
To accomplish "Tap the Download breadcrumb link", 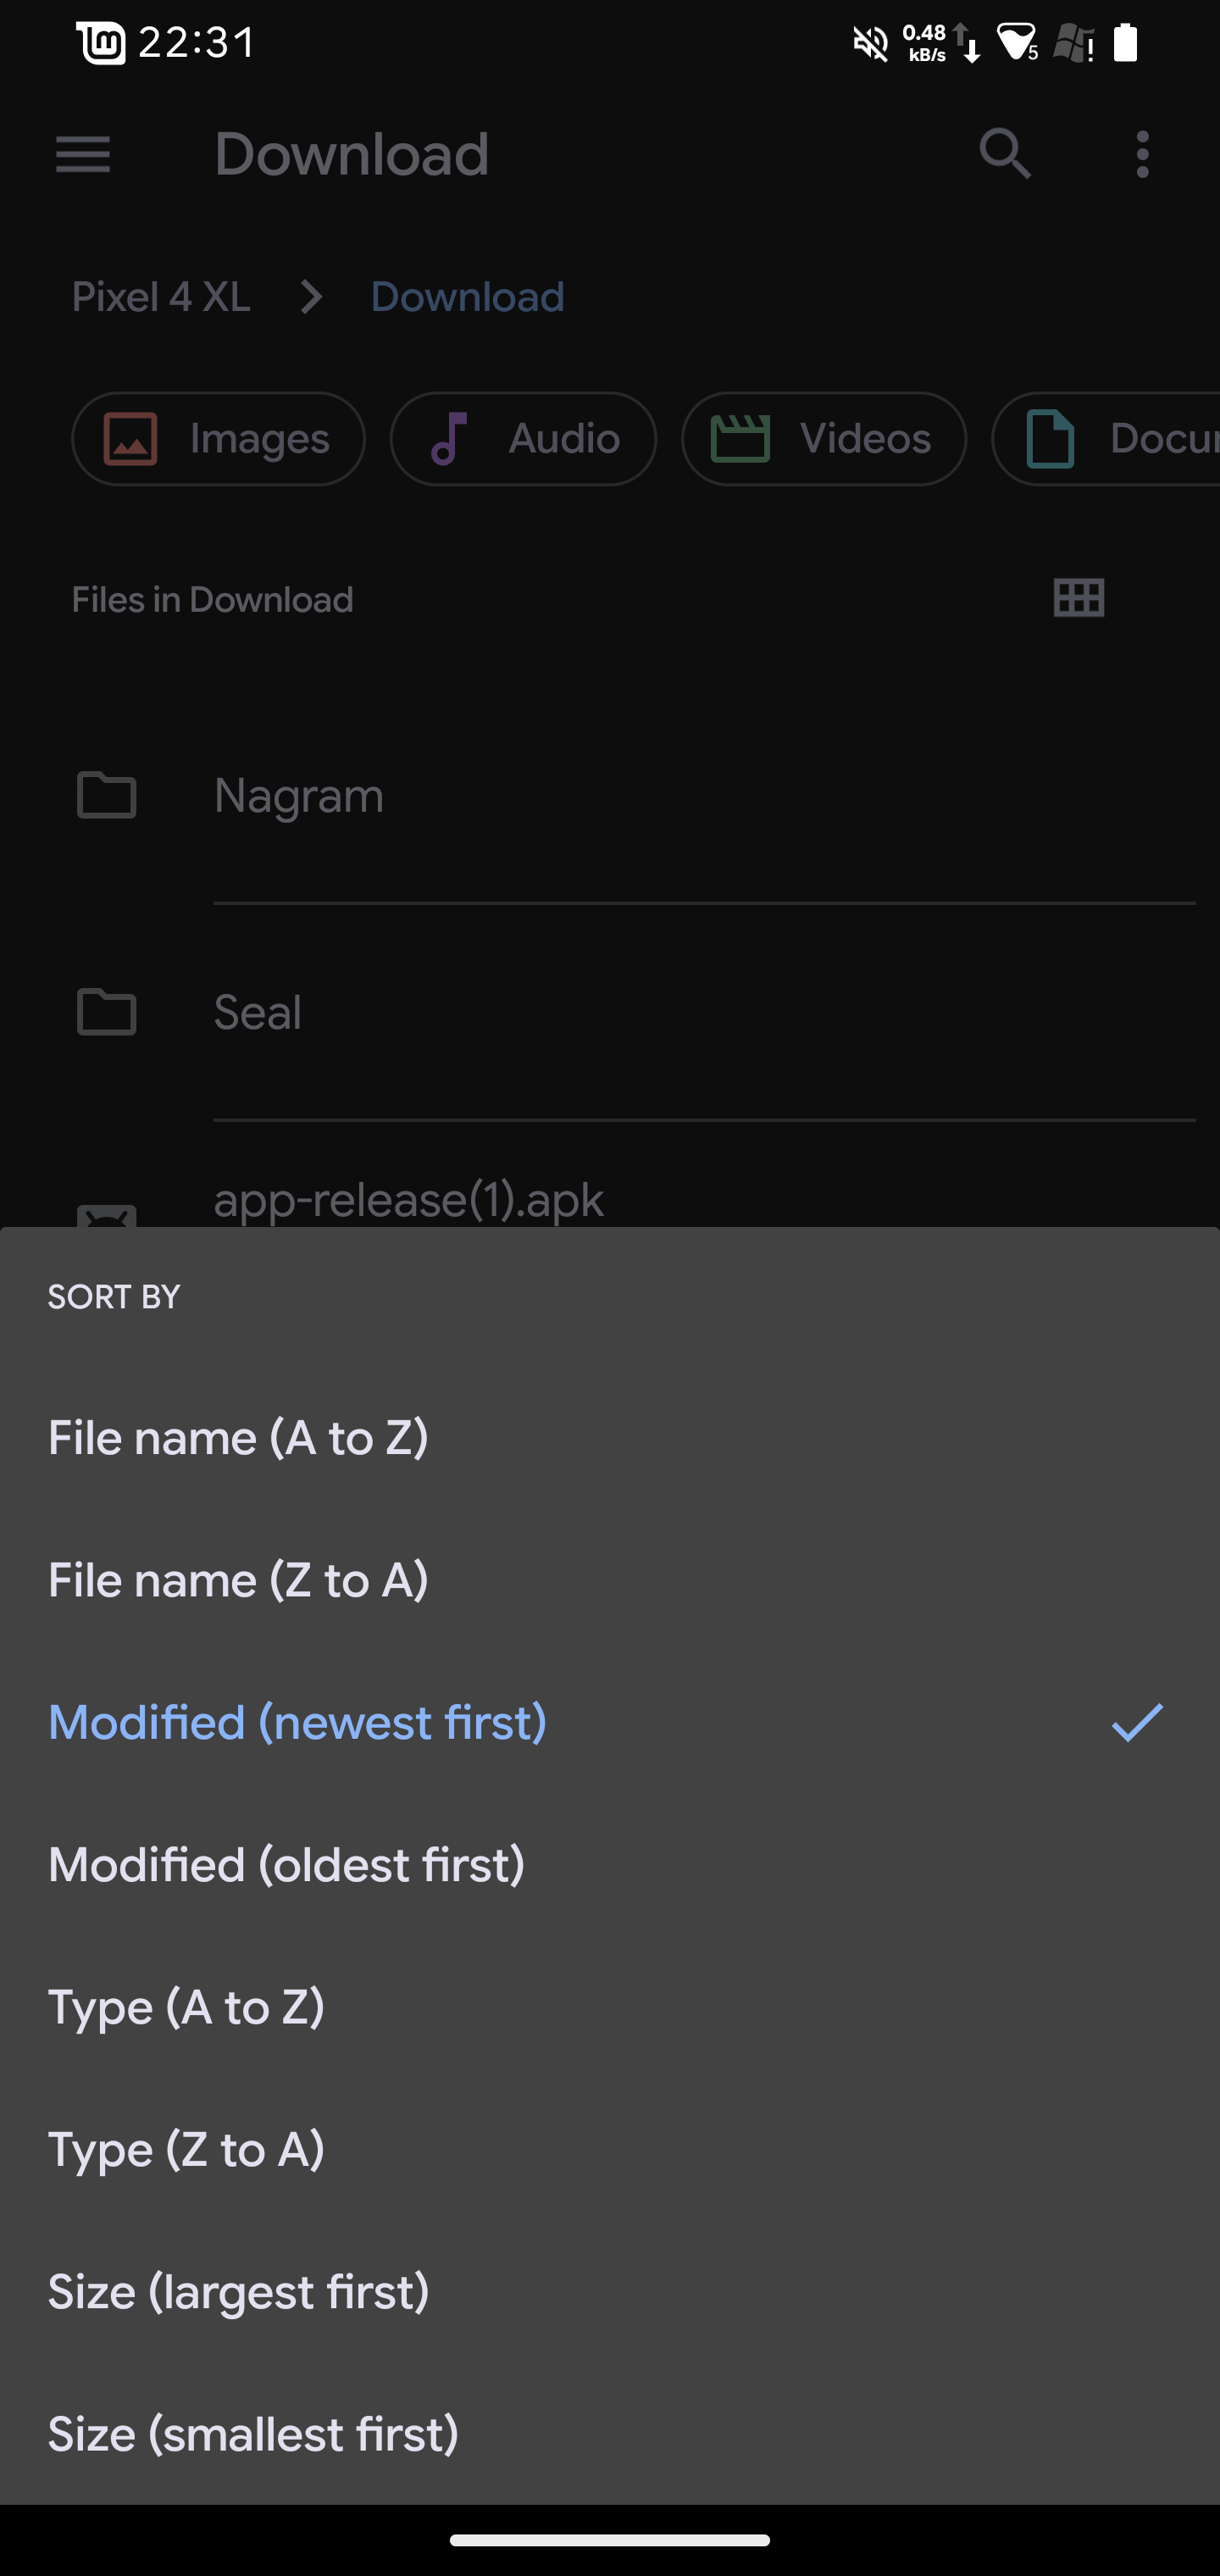I will [x=467, y=297].
